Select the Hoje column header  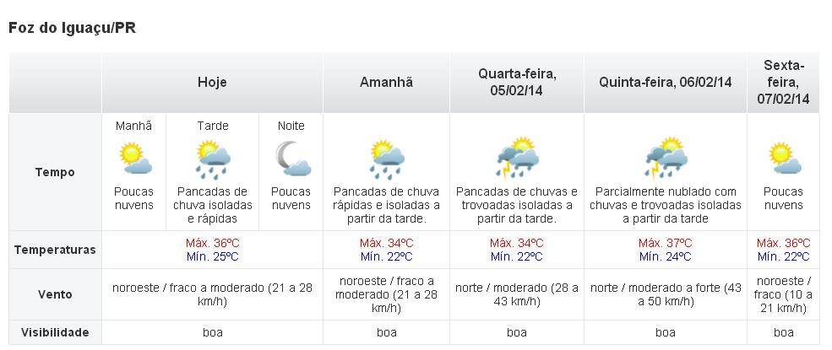[x=212, y=83]
